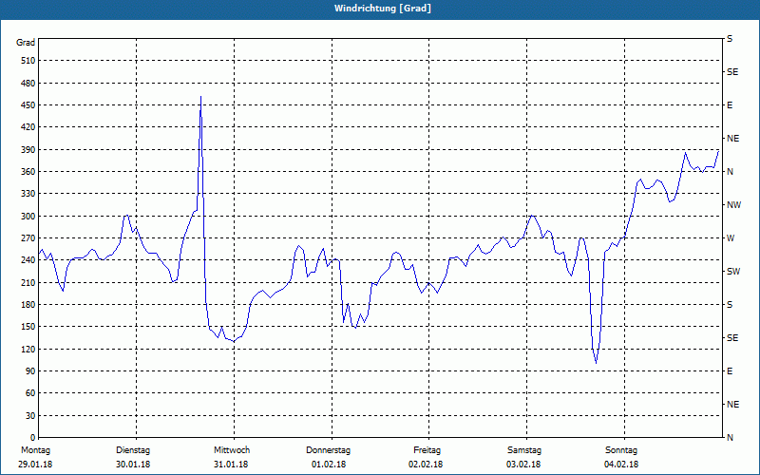Click the 240 degree axis label
Screen dimensions: 760x475
pos(28,260)
